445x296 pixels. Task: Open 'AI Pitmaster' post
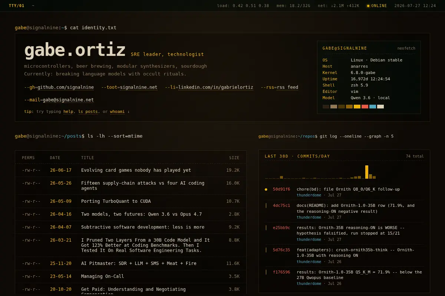point(139,263)
